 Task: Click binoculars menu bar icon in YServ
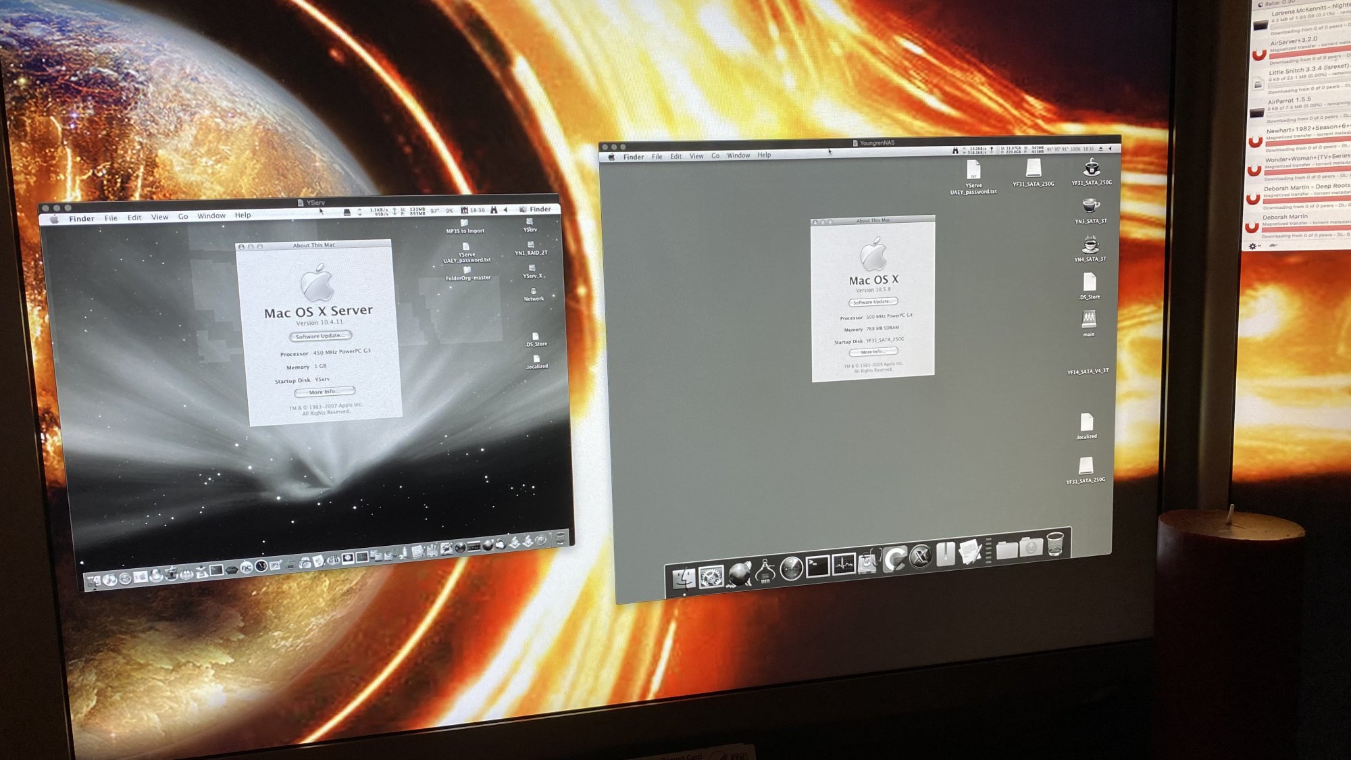click(x=494, y=210)
